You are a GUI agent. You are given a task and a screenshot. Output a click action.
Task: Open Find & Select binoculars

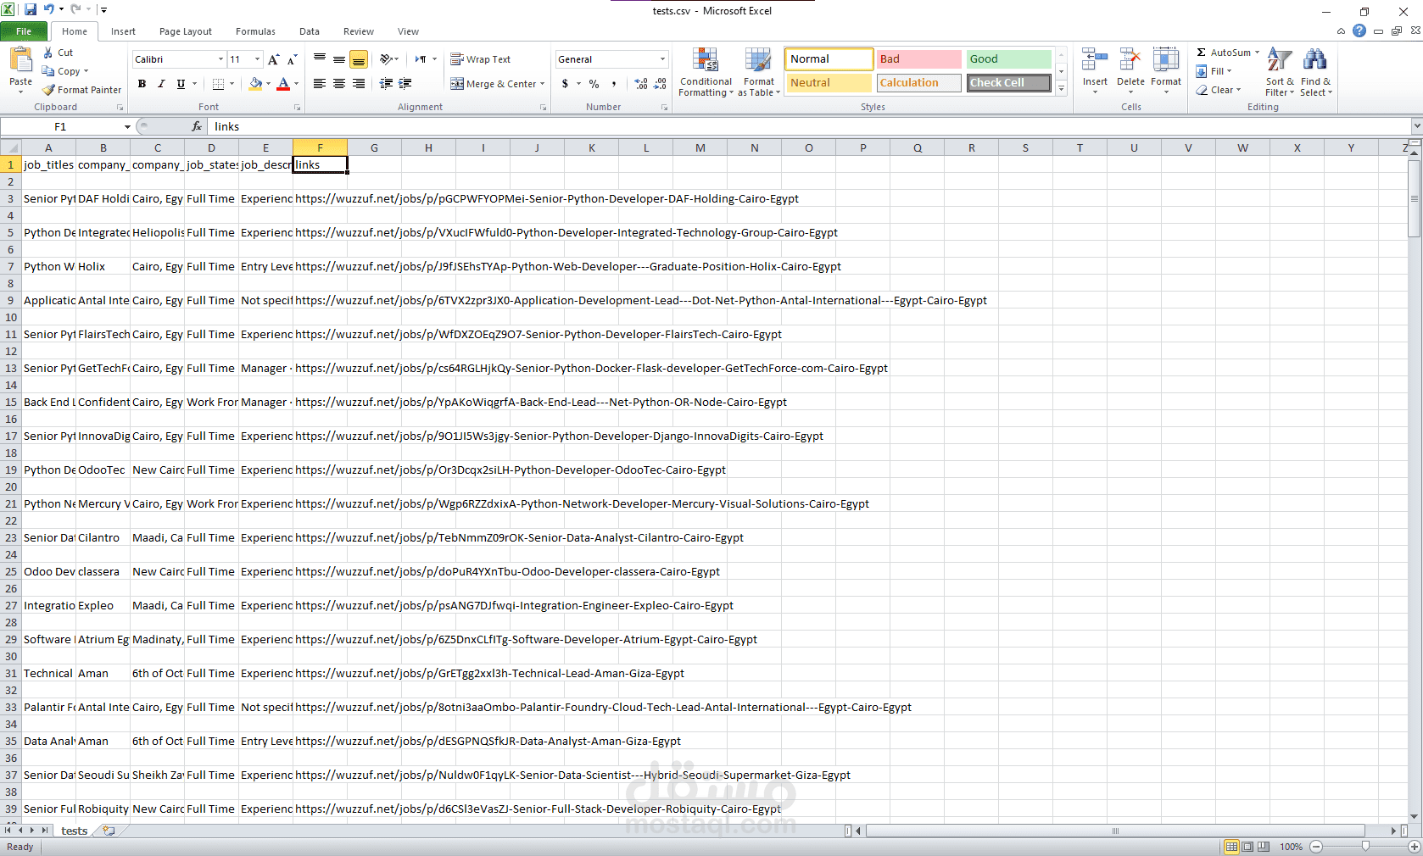(1315, 72)
